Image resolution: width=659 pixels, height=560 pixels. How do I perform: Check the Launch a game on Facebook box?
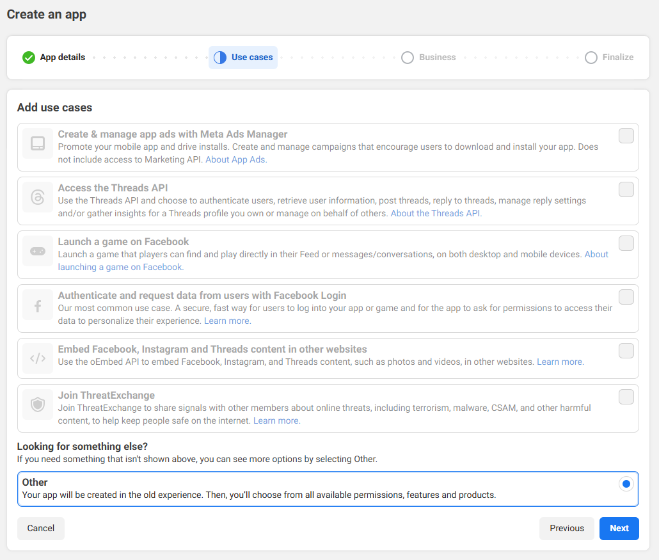click(626, 243)
